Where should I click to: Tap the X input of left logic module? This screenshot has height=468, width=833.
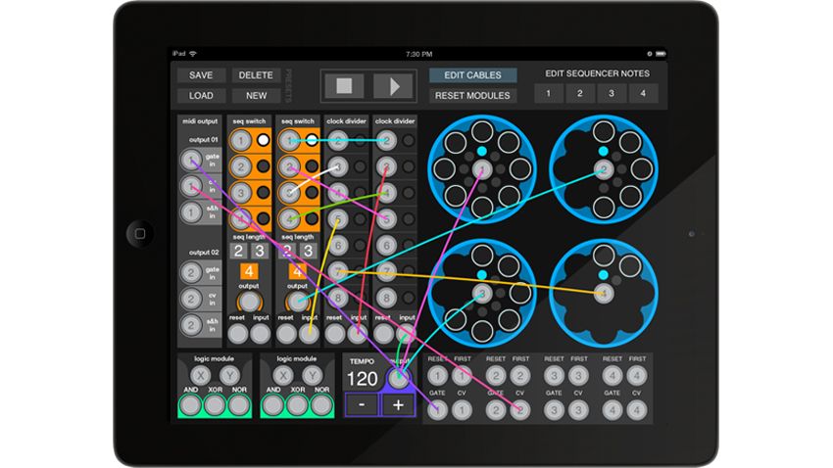200,376
